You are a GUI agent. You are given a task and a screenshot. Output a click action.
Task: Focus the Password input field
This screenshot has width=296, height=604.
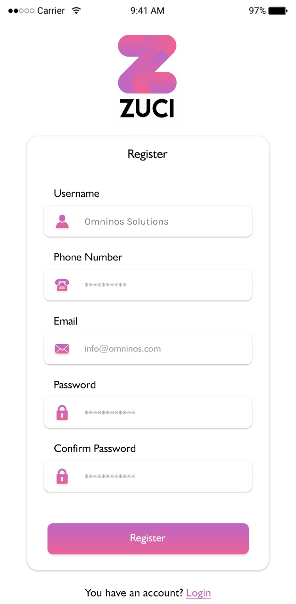click(x=148, y=413)
